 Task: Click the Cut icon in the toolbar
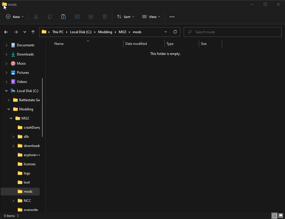pyautogui.click(x=36, y=17)
